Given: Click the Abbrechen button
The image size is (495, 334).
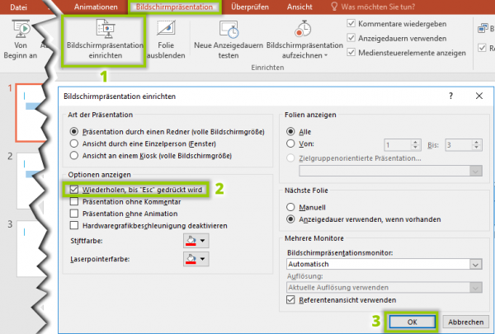Looking at the screenshot, I should point(465,322).
